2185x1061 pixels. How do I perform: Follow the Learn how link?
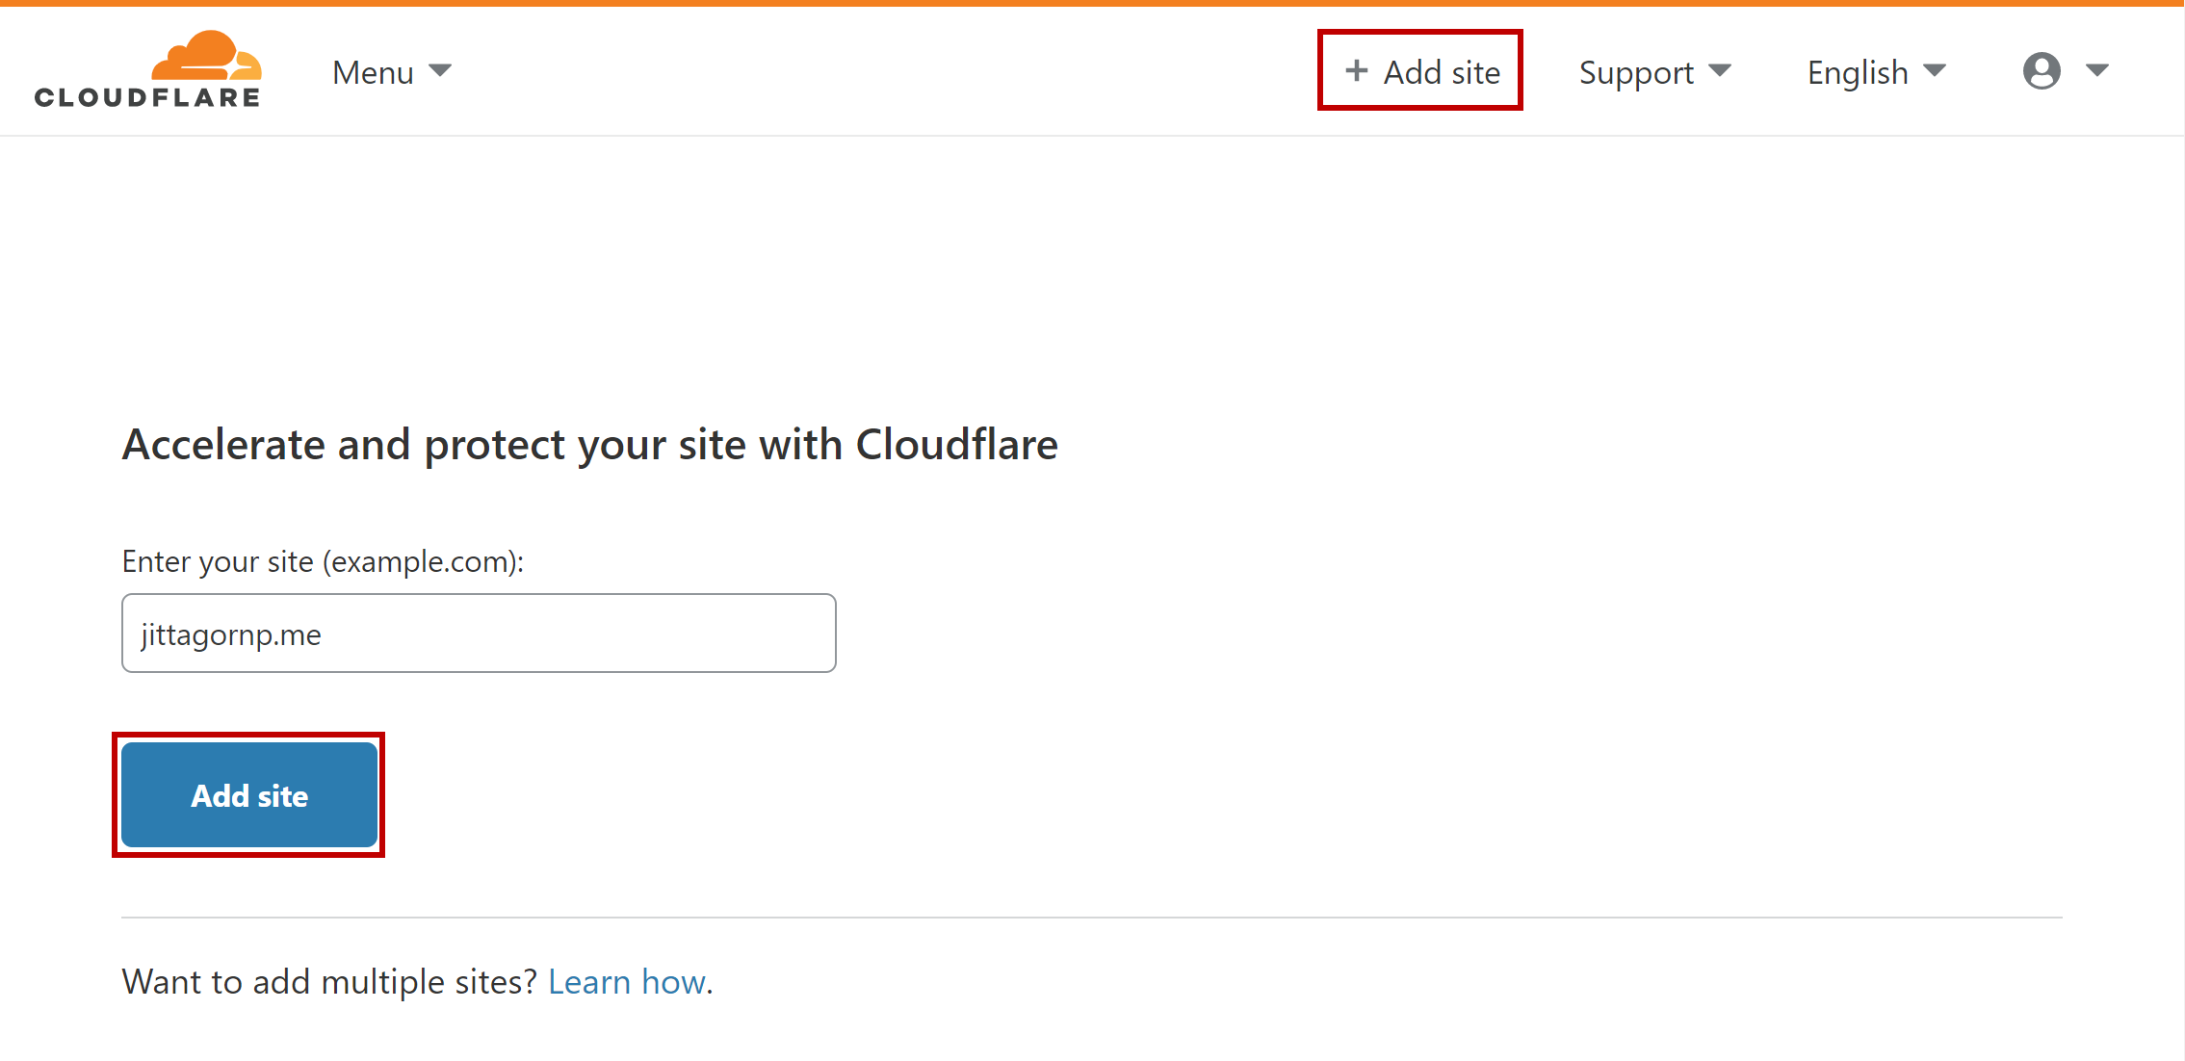(628, 982)
